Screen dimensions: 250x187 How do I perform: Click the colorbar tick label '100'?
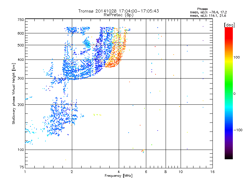237,57
